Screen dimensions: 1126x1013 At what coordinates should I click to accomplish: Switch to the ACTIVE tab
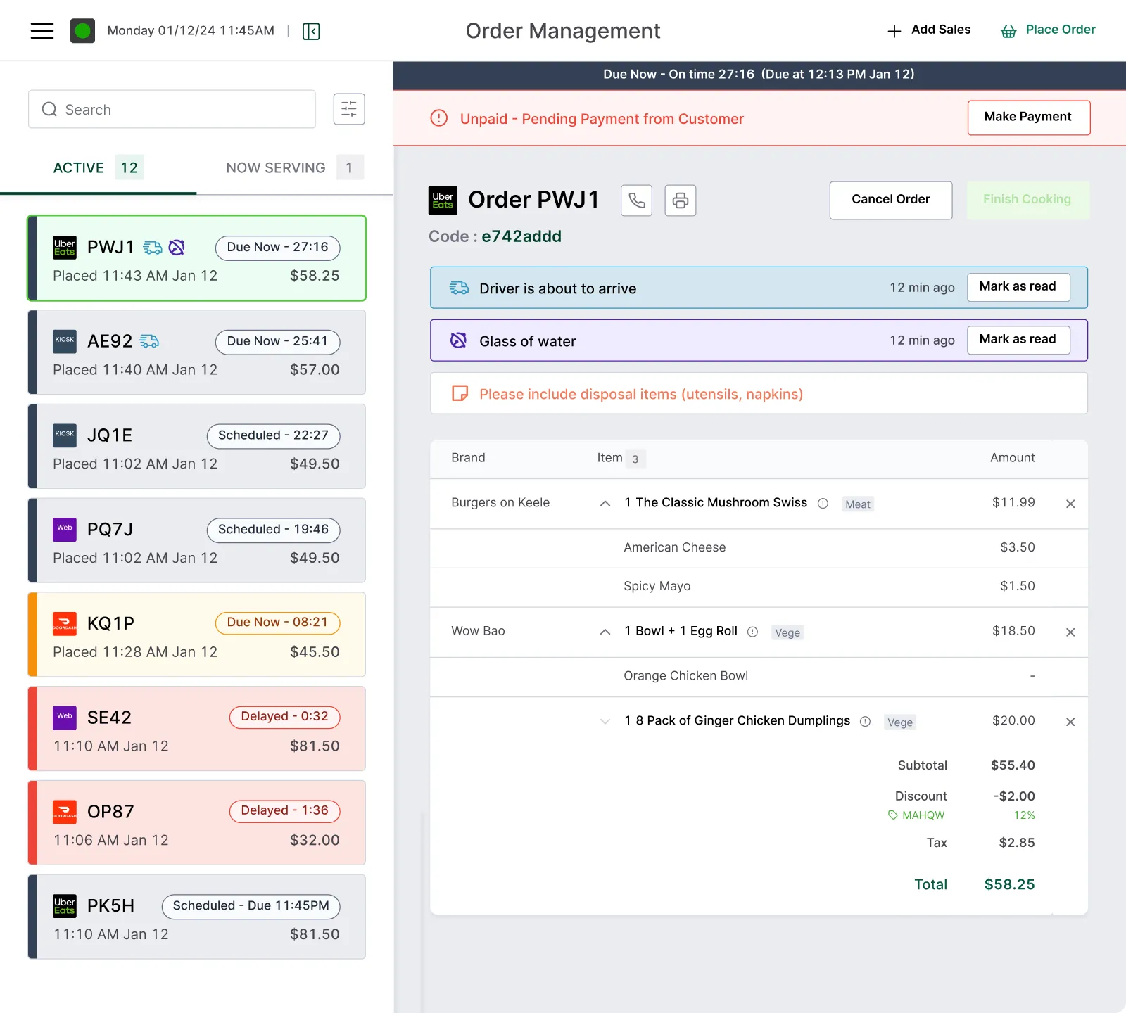[99, 167]
